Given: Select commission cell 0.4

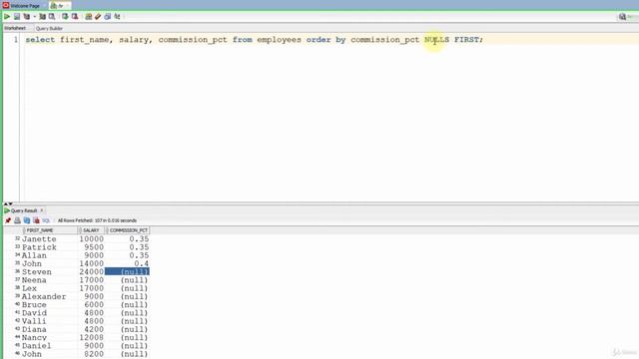Looking at the screenshot, I should [x=127, y=263].
